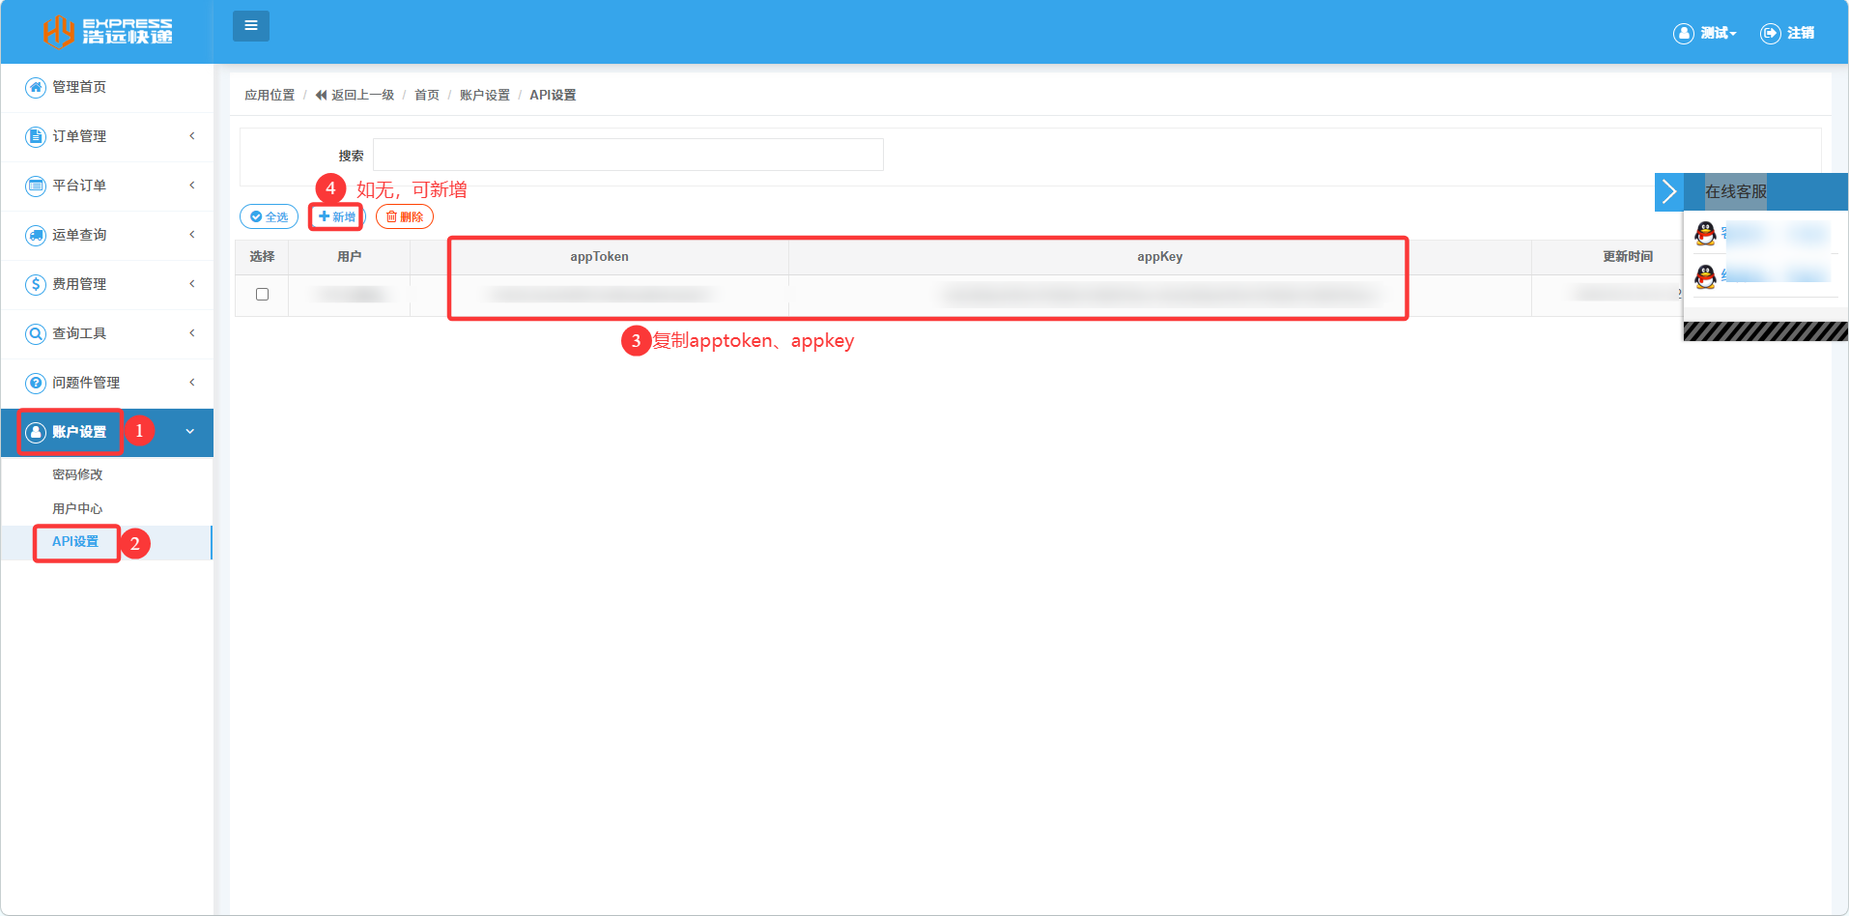Viewport: 1849px width, 916px height.
Task: Click the 注销 logout link
Action: [x=1801, y=34]
